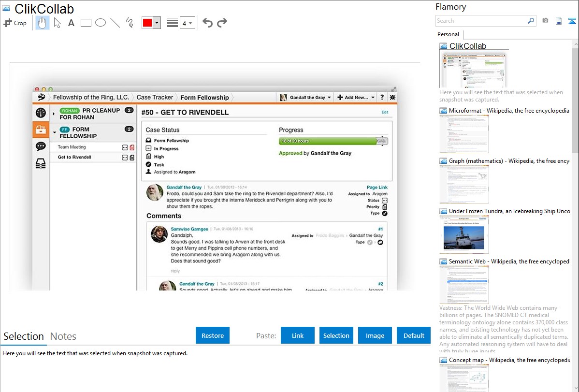Redo the last undone action
This screenshot has width=579, height=392.
pos(222,23)
